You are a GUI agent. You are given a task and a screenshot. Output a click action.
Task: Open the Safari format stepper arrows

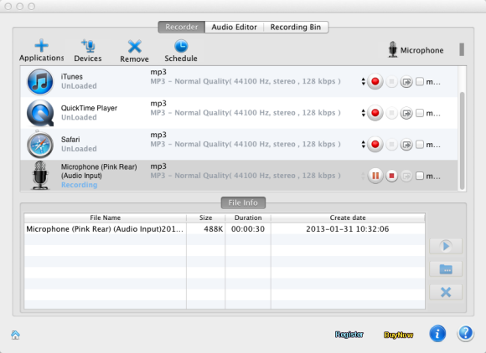pos(364,145)
